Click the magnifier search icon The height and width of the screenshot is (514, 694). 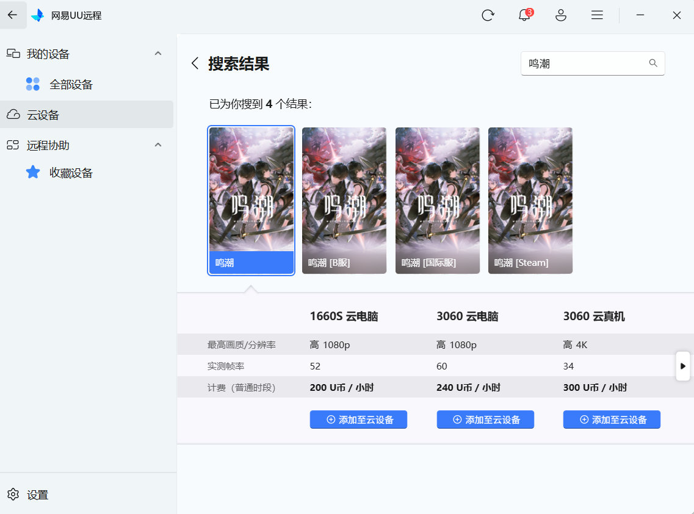653,63
